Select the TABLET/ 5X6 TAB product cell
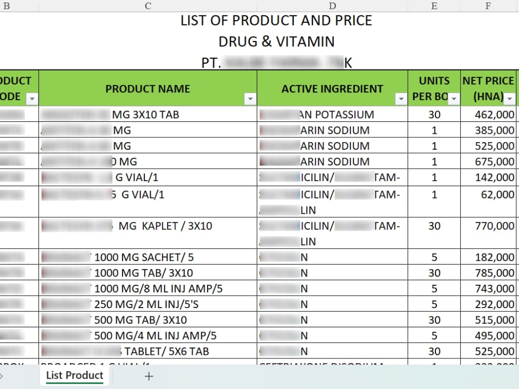The image size is (519, 389). (x=148, y=351)
